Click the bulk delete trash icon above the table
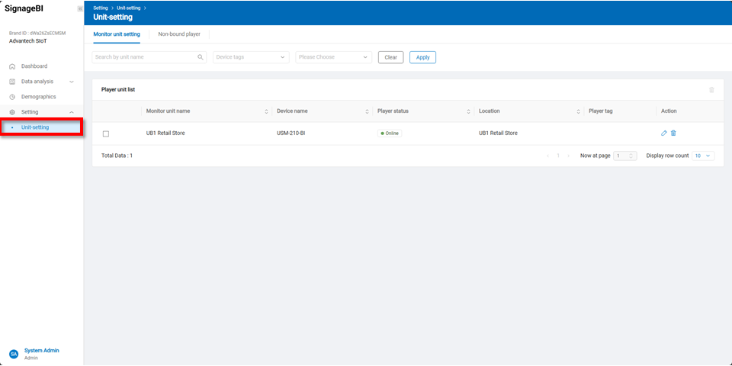732x366 pixels. point(711,90)
